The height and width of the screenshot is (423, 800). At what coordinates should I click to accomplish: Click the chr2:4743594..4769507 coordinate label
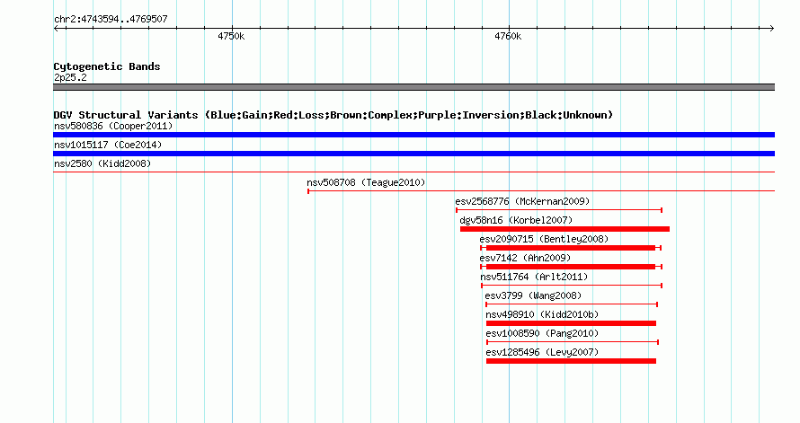tap(111, 19)
